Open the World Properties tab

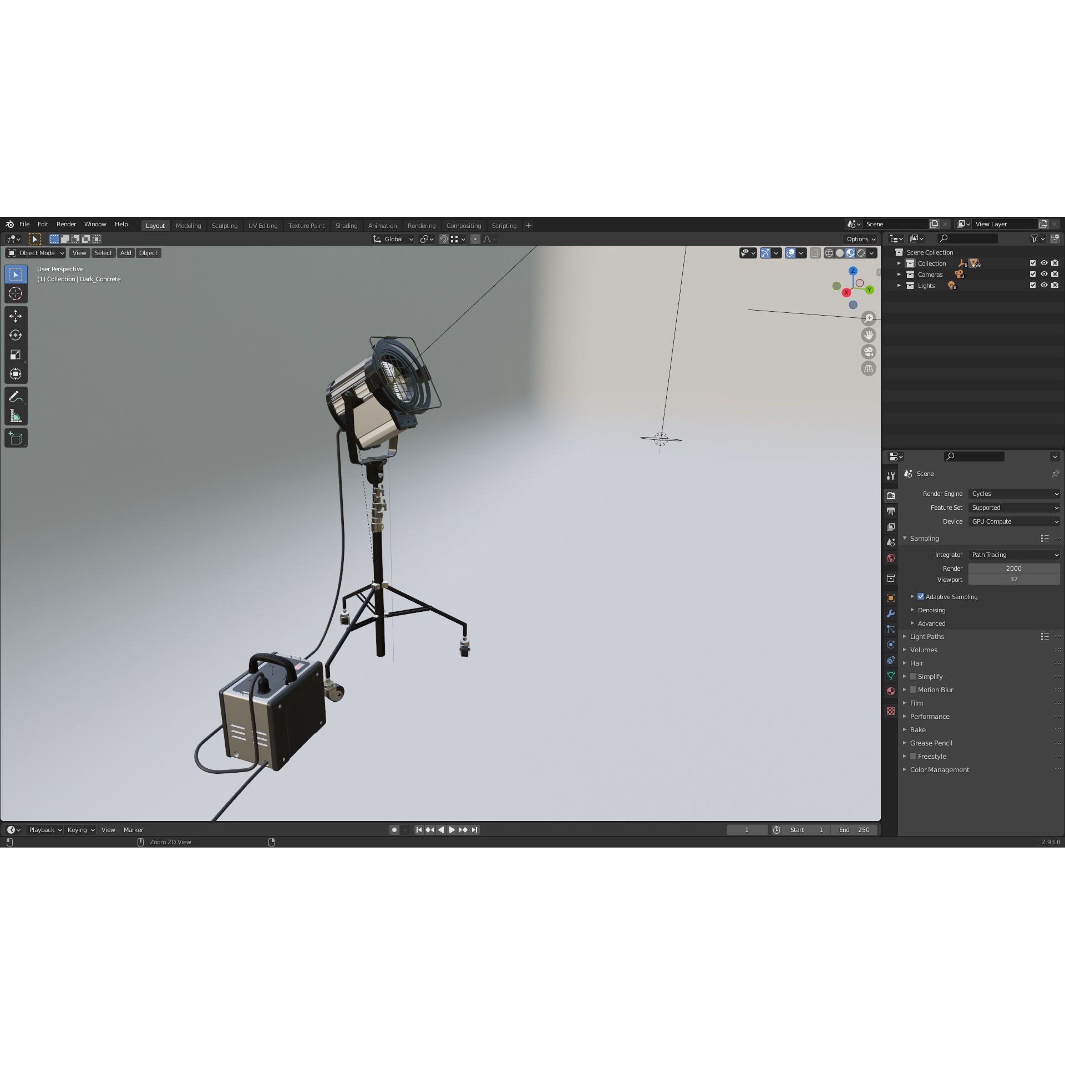coord(891,557)
